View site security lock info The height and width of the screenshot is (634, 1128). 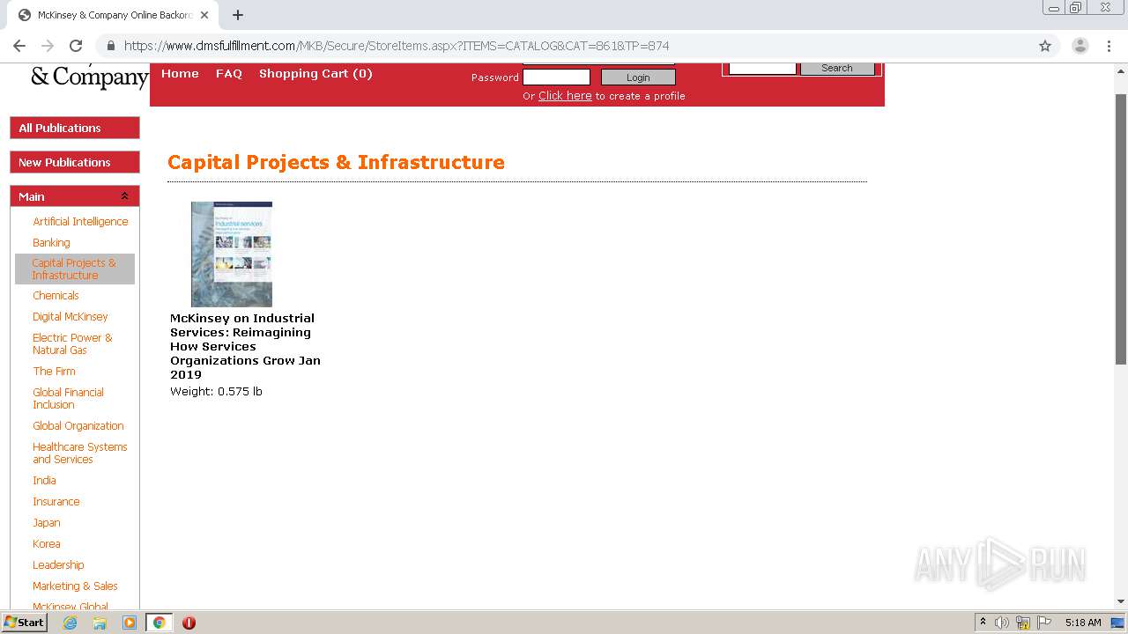(111, 46)
